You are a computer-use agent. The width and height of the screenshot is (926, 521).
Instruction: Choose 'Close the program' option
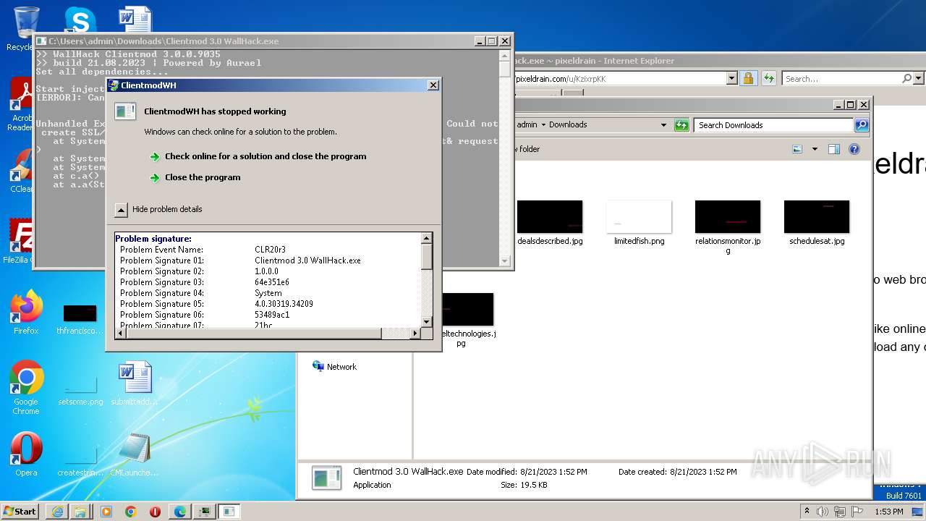click(x=203, y=177)
